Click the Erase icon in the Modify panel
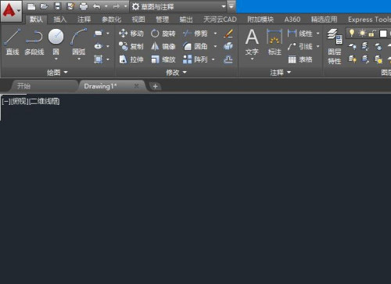This screenshot has height=284, width=391. click(228, 34)
